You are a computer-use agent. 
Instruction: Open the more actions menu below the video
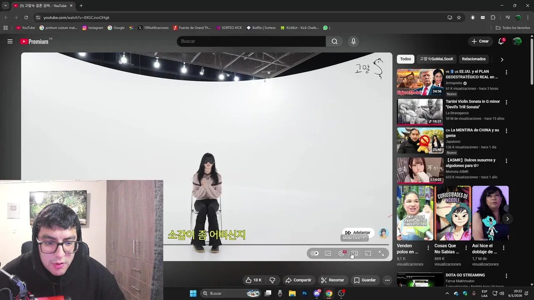click(x=387, y=280)
